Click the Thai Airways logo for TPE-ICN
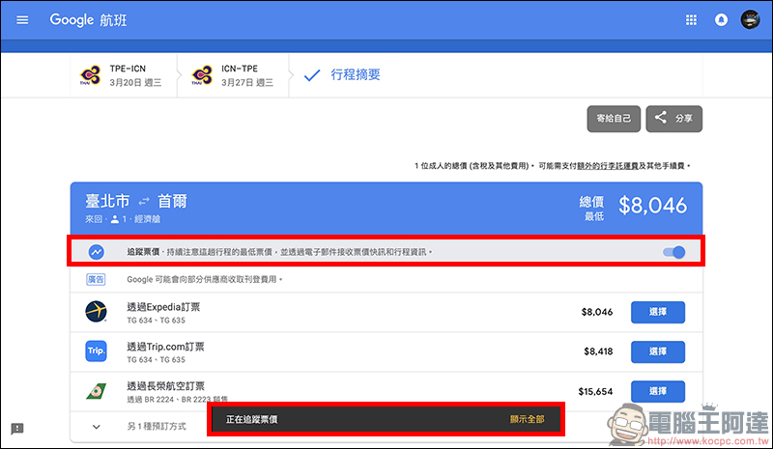 tap(90, 75)
